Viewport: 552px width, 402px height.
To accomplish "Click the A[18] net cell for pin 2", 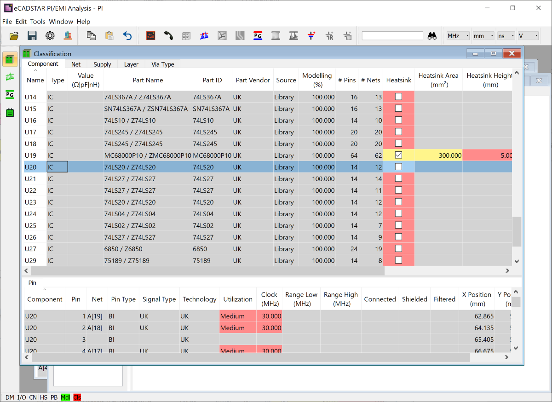I will (x=97, y=328).
